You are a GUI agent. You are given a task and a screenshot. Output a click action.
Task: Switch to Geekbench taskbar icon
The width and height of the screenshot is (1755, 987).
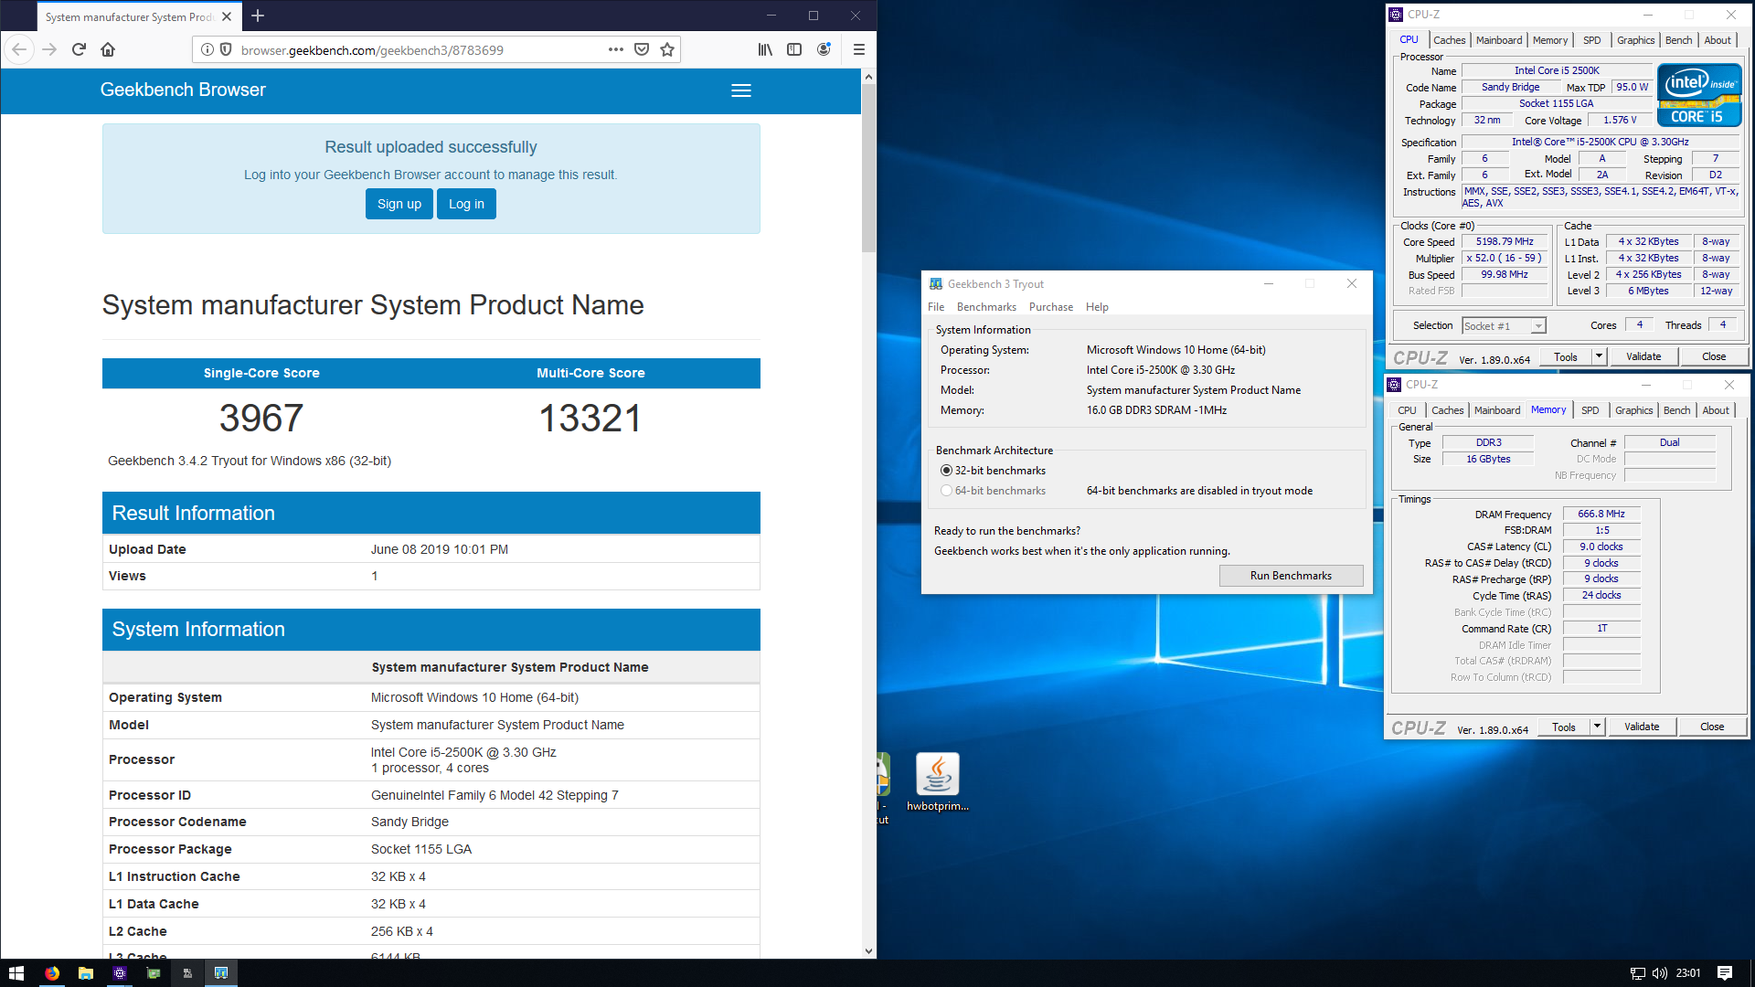(221, 973)
